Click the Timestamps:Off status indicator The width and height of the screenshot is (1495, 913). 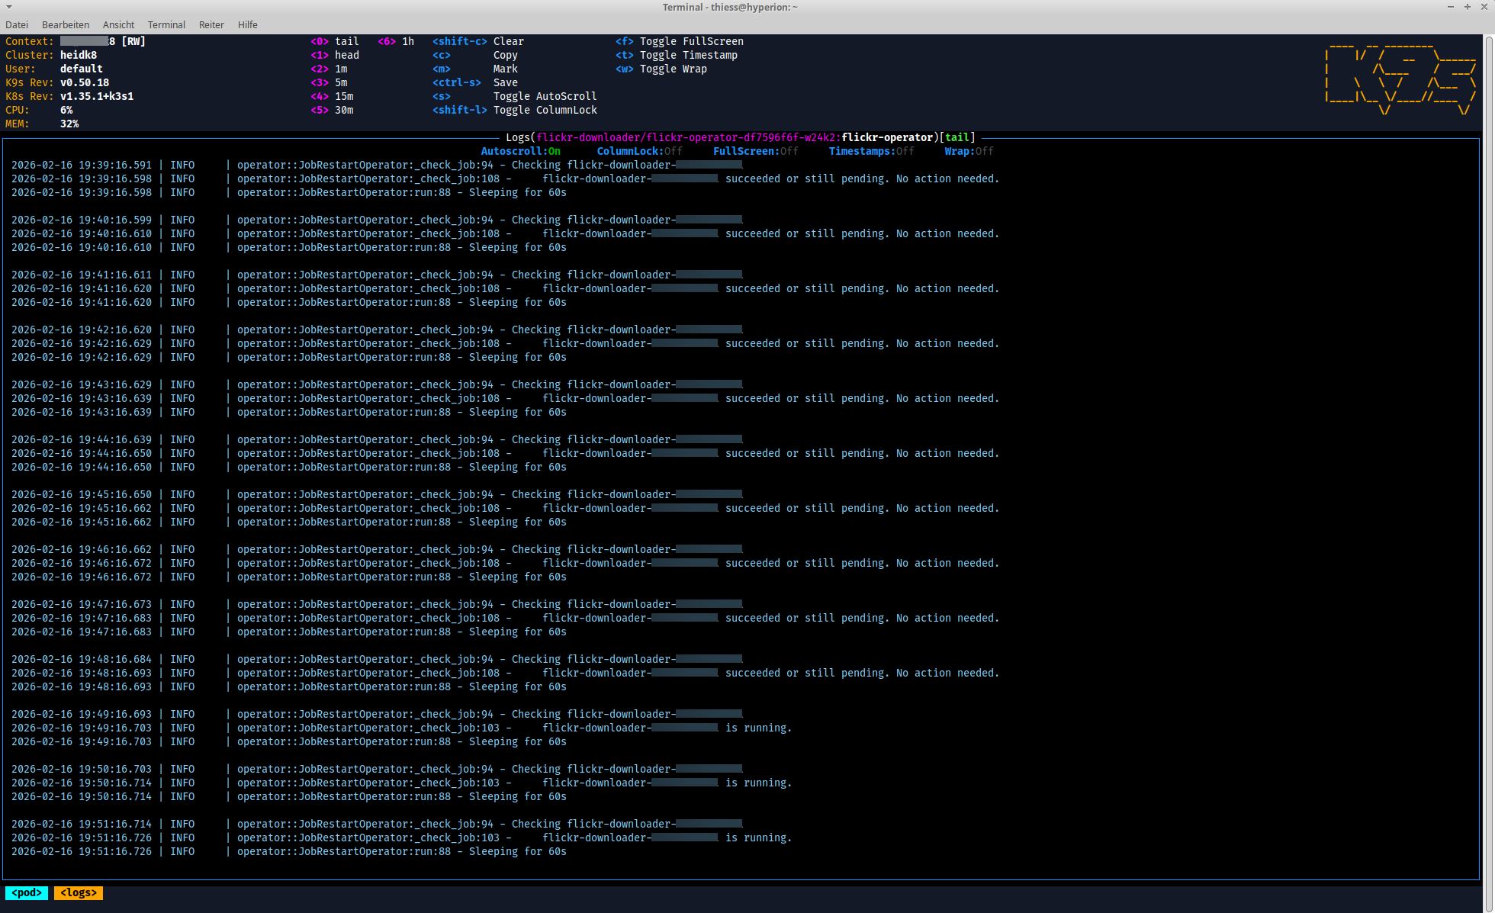click(871, 151)
